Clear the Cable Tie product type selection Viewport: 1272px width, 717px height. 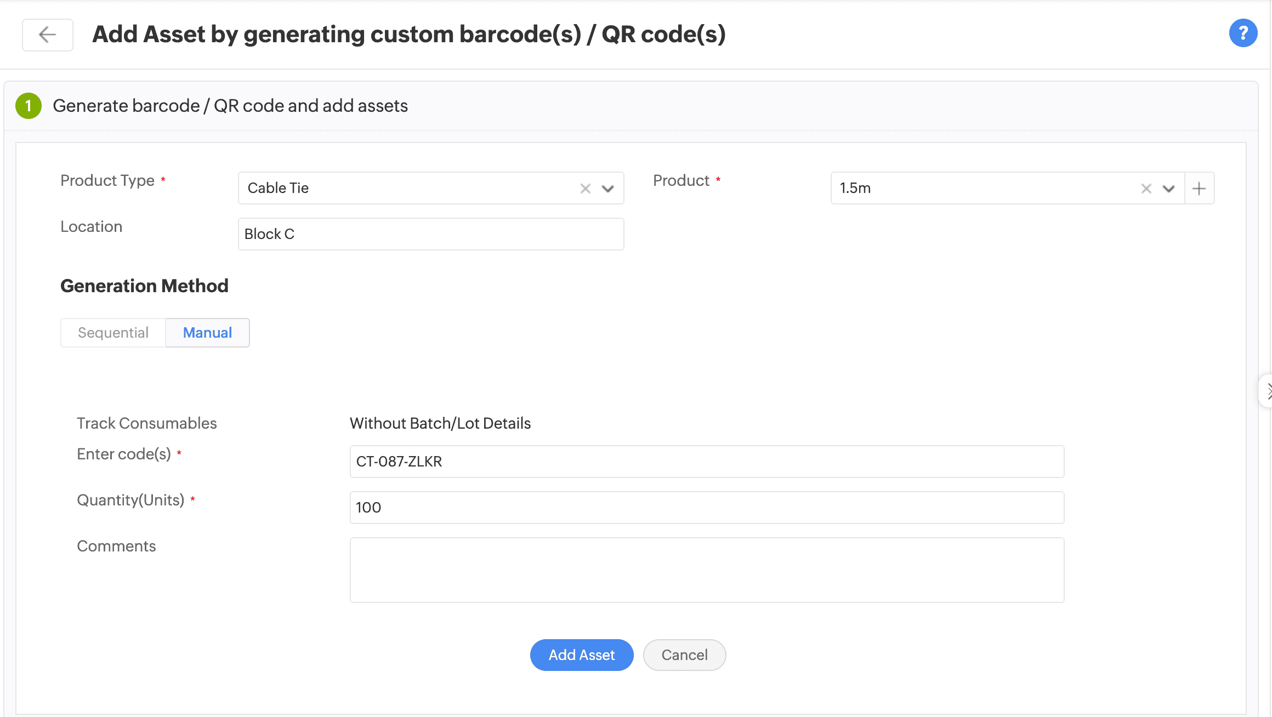point(585,189)
